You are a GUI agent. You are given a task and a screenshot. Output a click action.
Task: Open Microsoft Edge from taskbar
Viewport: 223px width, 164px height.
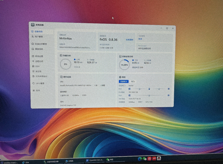[x=140, y=159]
